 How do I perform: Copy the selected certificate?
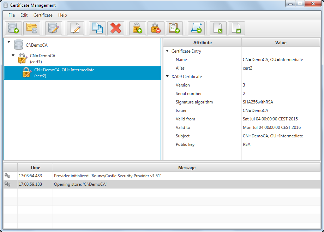97,28
